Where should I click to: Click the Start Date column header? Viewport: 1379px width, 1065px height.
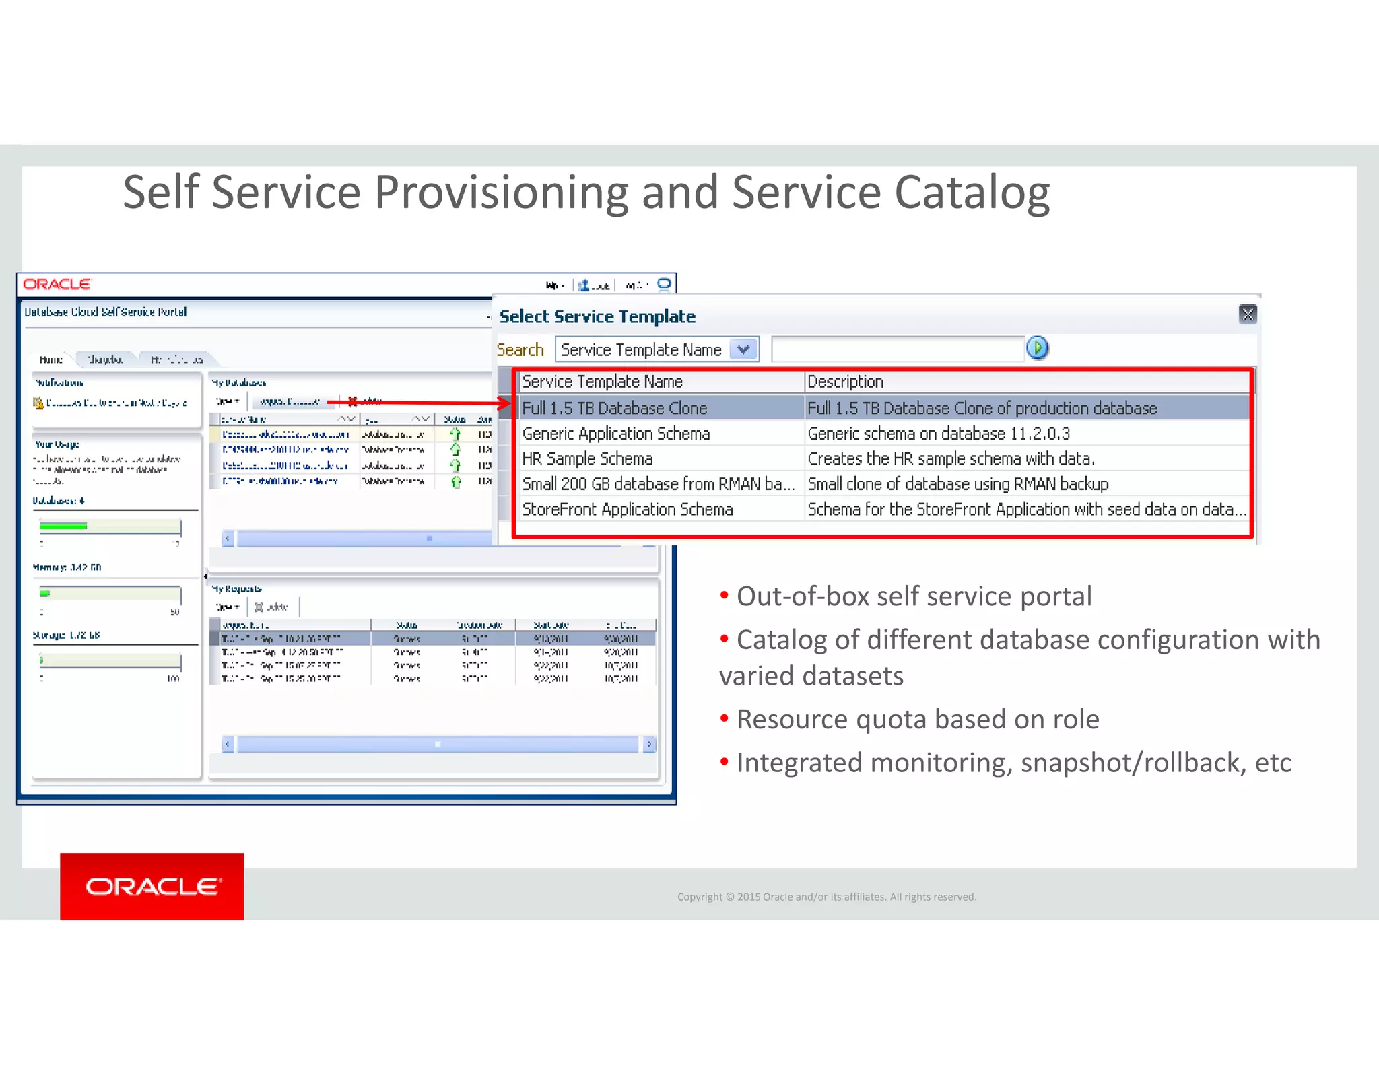point(551,625)
